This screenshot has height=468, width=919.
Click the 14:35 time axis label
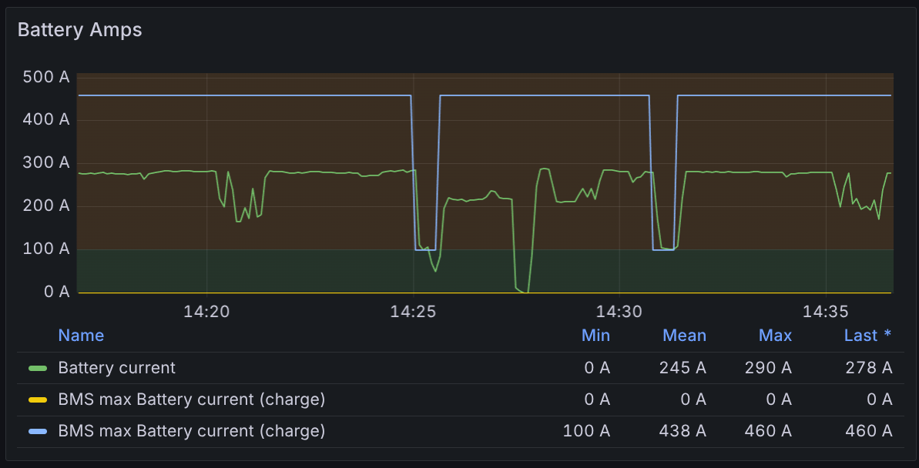point(826,312)
